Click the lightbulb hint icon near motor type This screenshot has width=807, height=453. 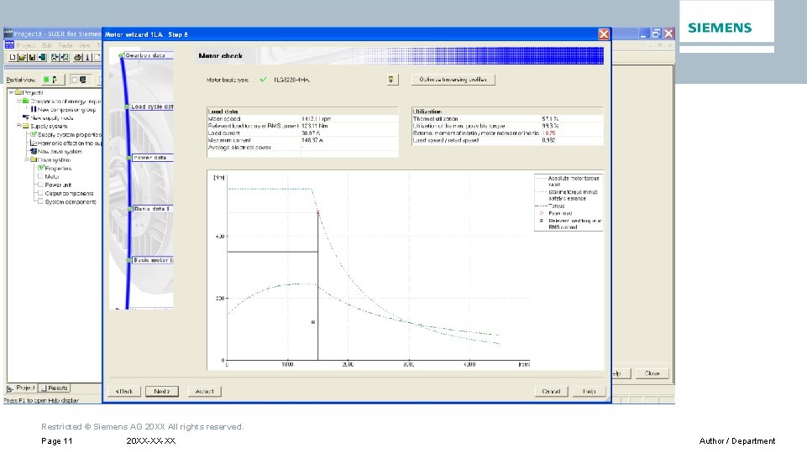click(391, 79)
